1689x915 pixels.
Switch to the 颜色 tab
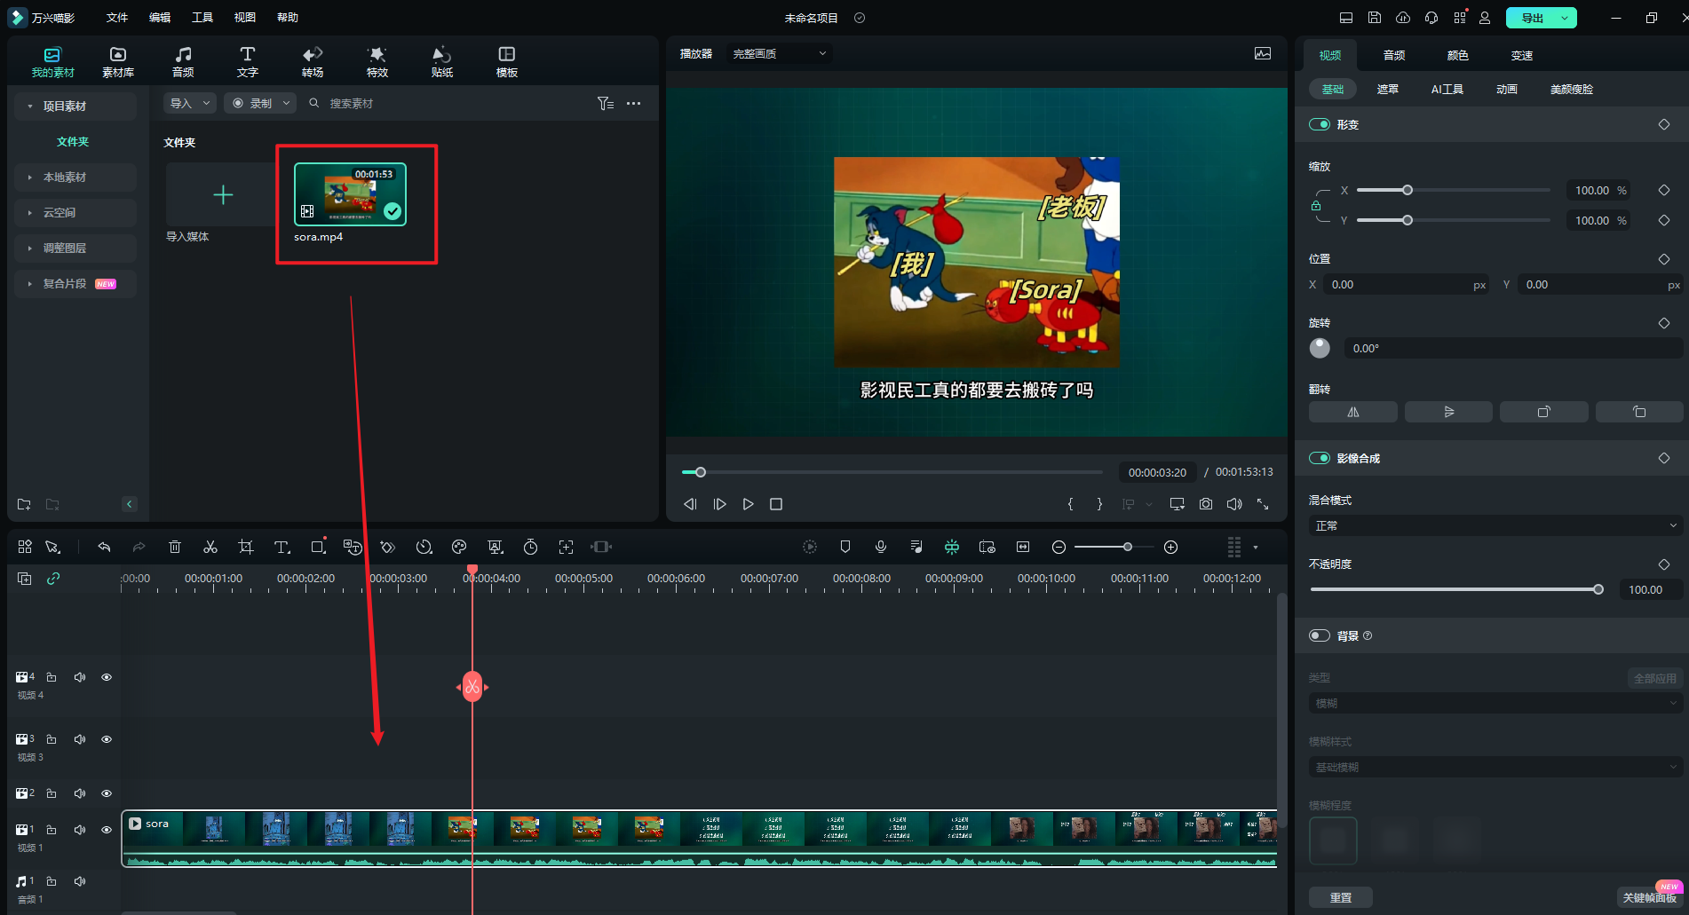coord(1457,55)
